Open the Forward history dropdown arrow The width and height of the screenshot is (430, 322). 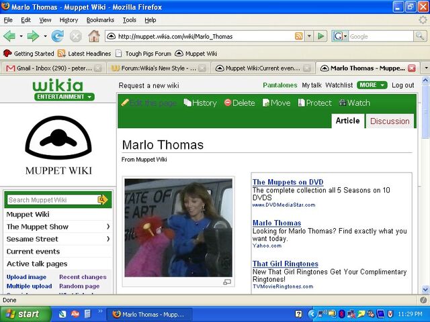click(45, 36)
